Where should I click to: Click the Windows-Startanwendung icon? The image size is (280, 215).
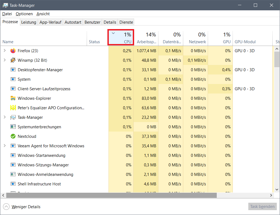(x=13, y=155)
